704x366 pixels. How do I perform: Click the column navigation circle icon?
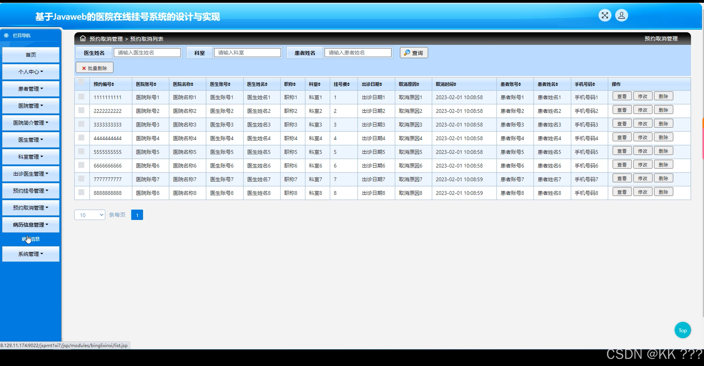click(6, 35)
